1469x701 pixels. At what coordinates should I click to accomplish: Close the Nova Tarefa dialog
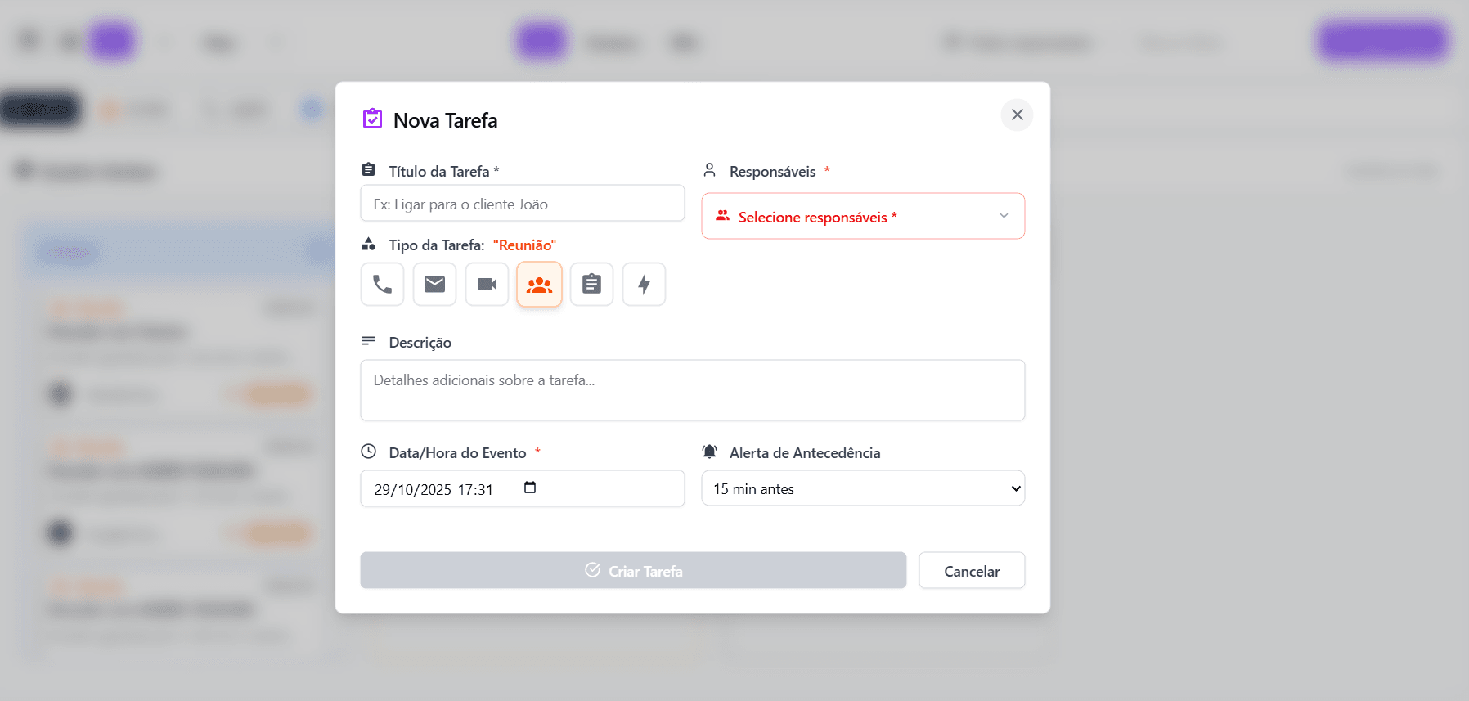1017,115
